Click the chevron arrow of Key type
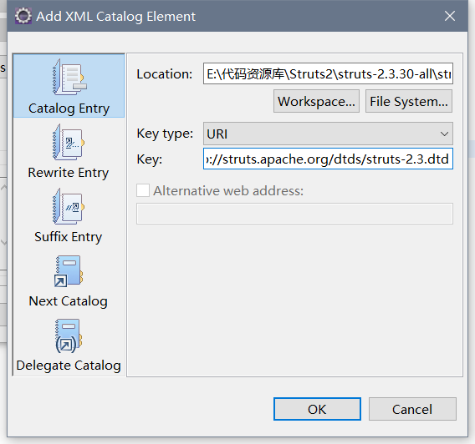 click(444, 134)
